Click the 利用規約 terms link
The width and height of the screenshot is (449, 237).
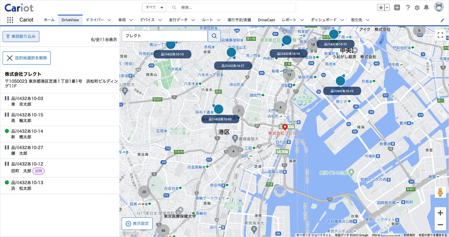(409, 235)
